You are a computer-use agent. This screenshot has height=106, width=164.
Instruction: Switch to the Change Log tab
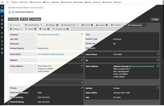pos(61,29)
